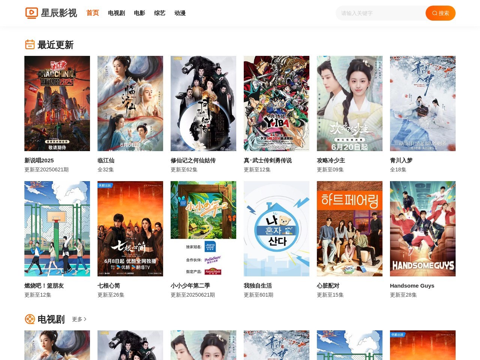480x360 pixels.
Task: Select the 动漫 navigation tab
Action: 180,13
